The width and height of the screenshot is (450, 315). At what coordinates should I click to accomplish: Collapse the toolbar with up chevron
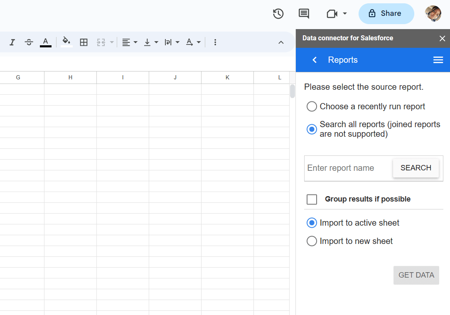point(281,42)
